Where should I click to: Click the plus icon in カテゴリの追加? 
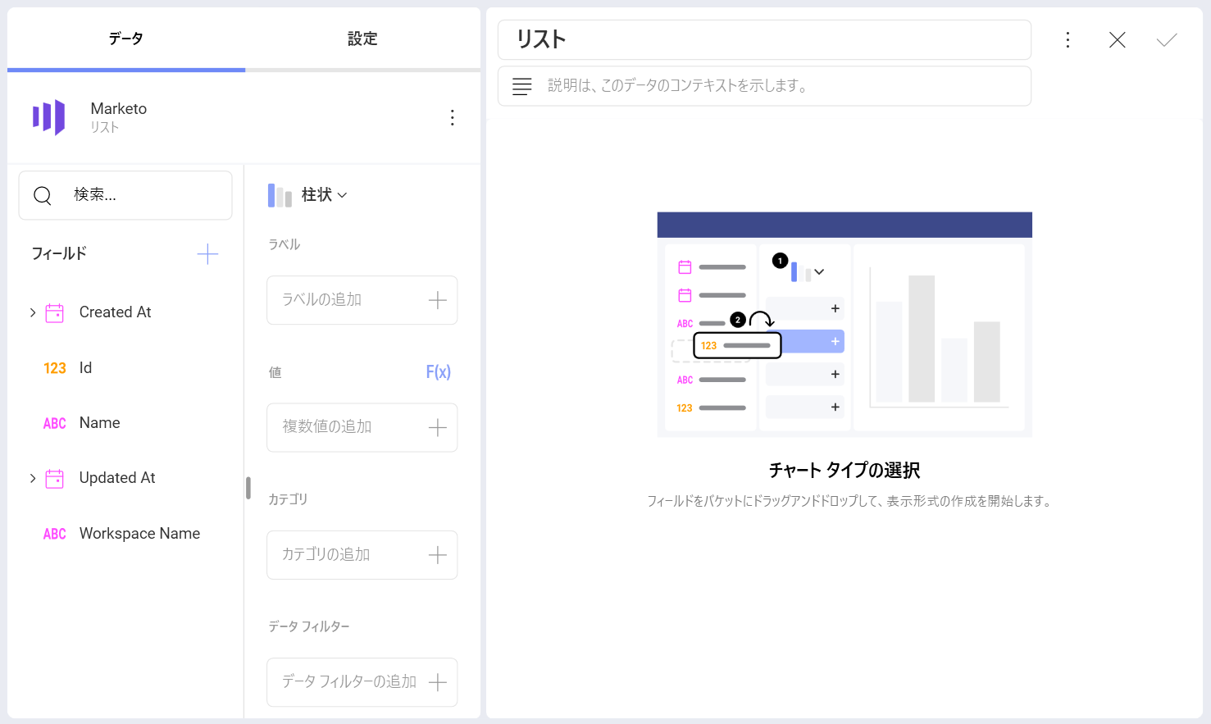click(x=438, y=555)
